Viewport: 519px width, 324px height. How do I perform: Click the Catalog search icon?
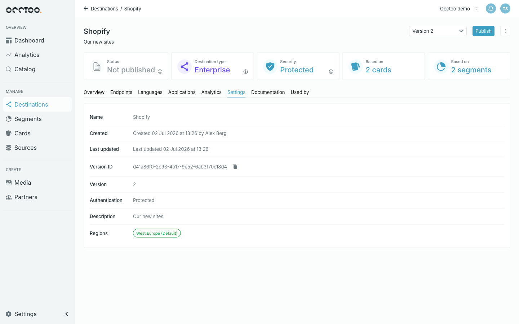click(x=9, y=69)
